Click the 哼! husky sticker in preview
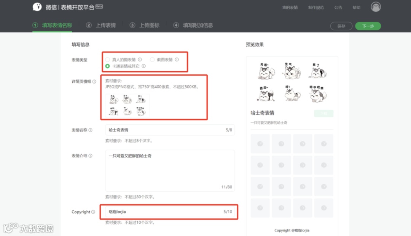This screenshot has height=236, width=411. 292,93
